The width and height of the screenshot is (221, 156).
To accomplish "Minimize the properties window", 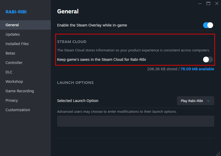I will coord(200,3).
